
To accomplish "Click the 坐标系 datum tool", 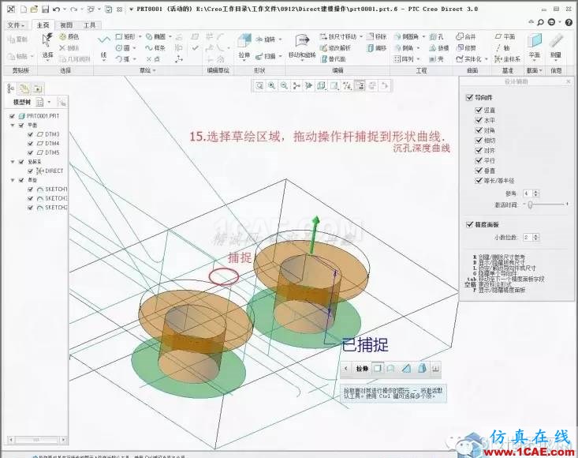I will click(x=508, y=59).
